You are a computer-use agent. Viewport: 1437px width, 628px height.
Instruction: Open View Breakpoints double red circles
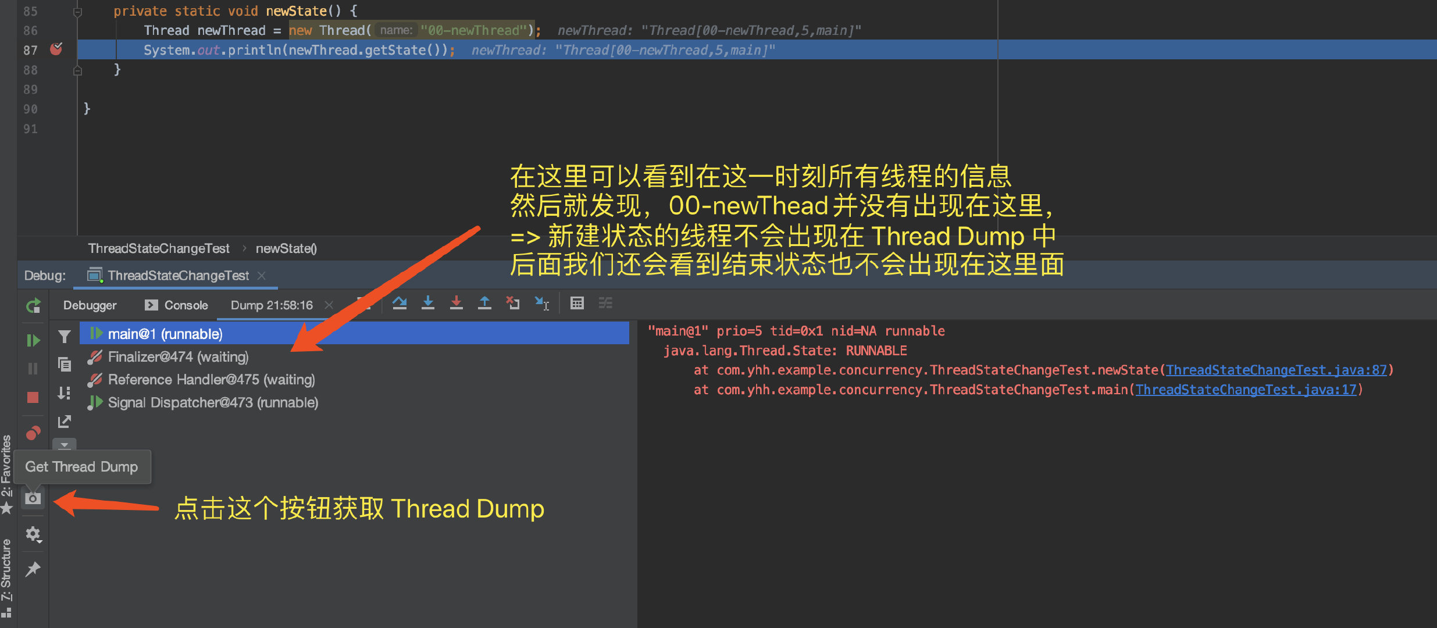coord(33,433)
